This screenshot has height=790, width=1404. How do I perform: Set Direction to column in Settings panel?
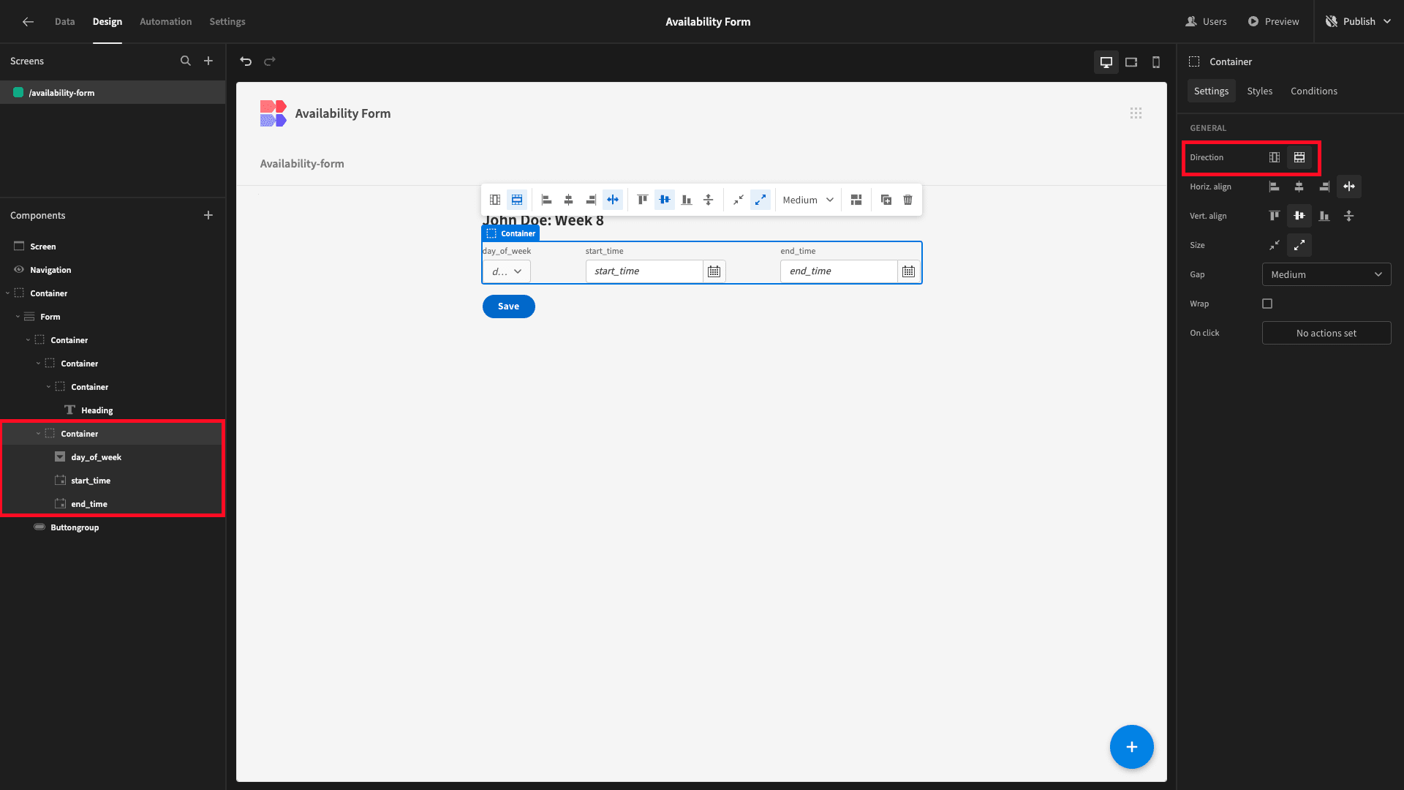click(x=1275, y=157)
